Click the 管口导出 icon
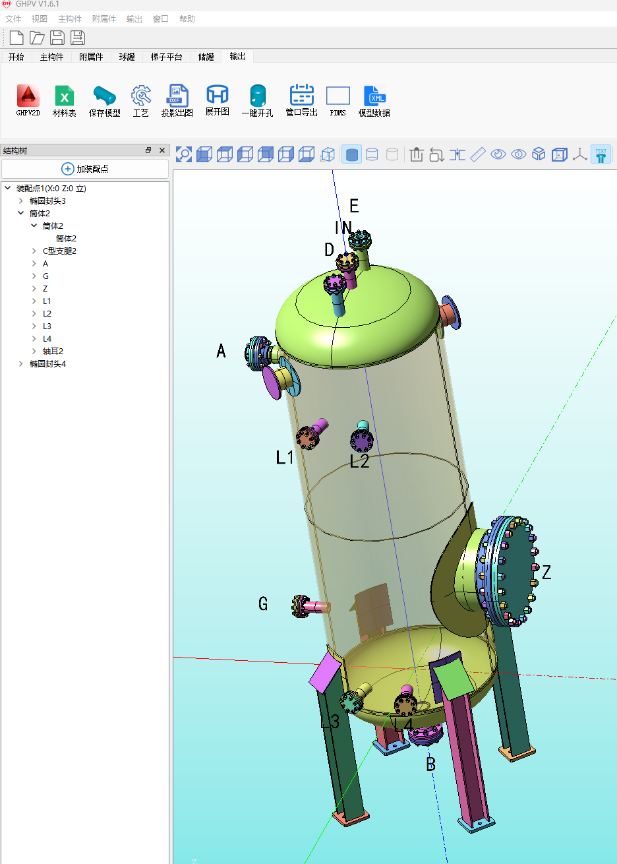Screen dimensions: 617x864 pyautogui.click(x=301, y=101)
